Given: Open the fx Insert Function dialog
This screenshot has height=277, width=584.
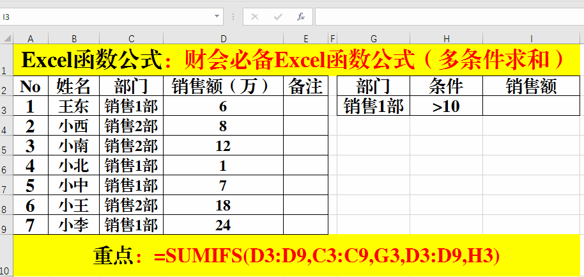Looking at the screenshot, I should pyautogui.click(x=300, y=17).
